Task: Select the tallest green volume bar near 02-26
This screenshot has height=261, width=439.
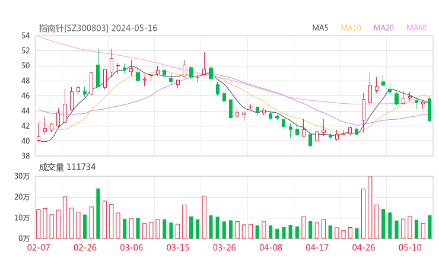Action: point(98,214)
